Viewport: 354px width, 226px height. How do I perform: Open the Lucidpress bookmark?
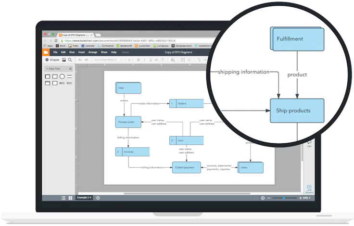tap(161, 46)
